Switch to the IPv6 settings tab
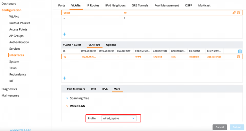Screen dimensions: 246x131 pyautogui.click(x=105, y=89)
